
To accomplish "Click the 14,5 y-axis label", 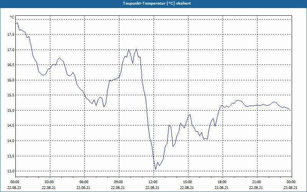I will point(11,126).
